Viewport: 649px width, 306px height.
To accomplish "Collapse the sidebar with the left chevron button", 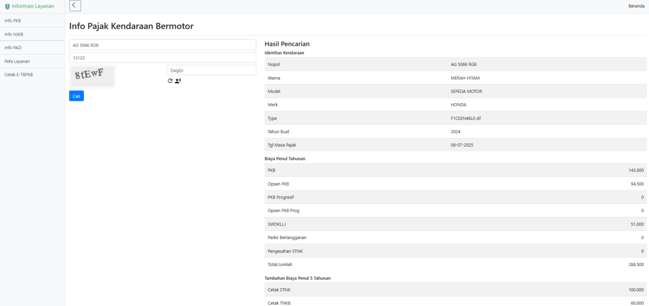I will tap(75, 6).
